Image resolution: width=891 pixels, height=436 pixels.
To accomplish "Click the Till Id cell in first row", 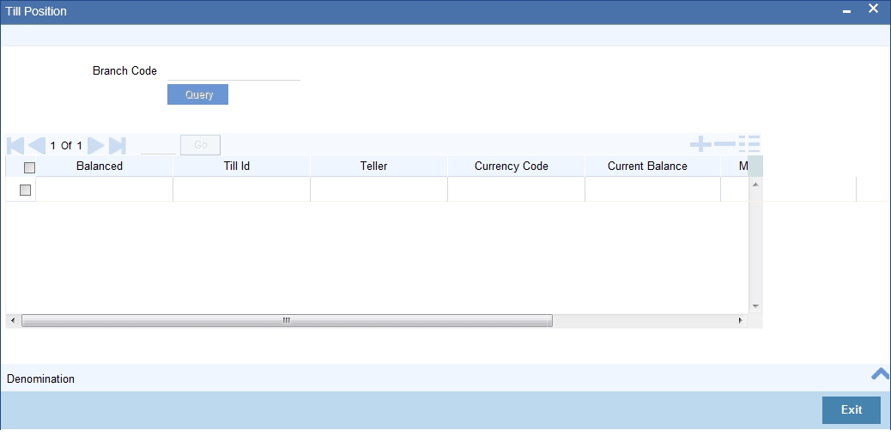I will [x=241, y=190].
